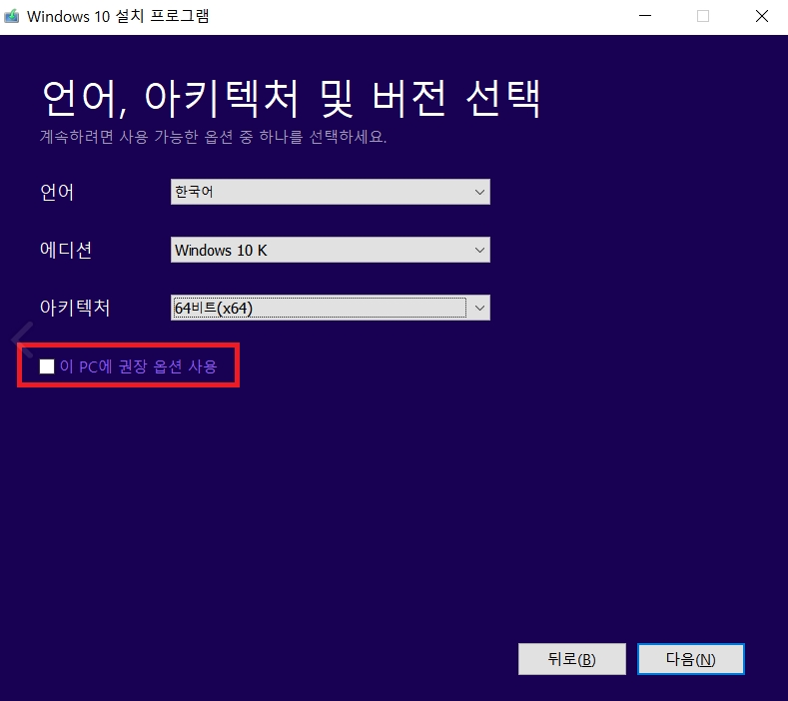This screenshot has width=788, height=701.
Task: Check the '이 PC에 권장 옵션 사용' checkbox
Action: pyautogui.click(x=47, y=366)
